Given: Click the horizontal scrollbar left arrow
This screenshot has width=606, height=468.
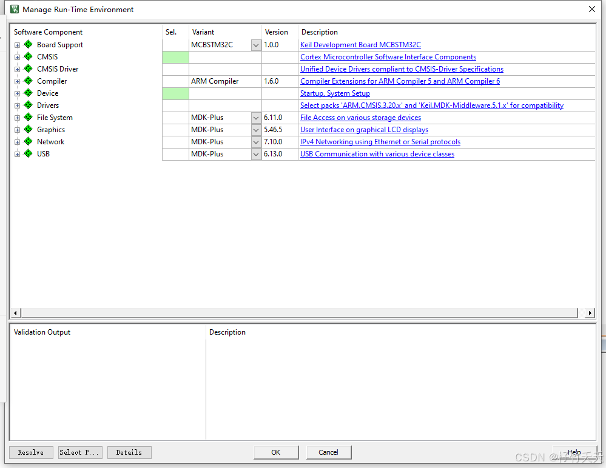Looking at the screenshot, I should pyautogui.click(x=15, y=313).
